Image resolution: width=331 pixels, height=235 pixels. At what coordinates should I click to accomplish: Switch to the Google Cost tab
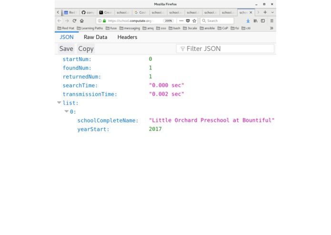pos(140,12)
